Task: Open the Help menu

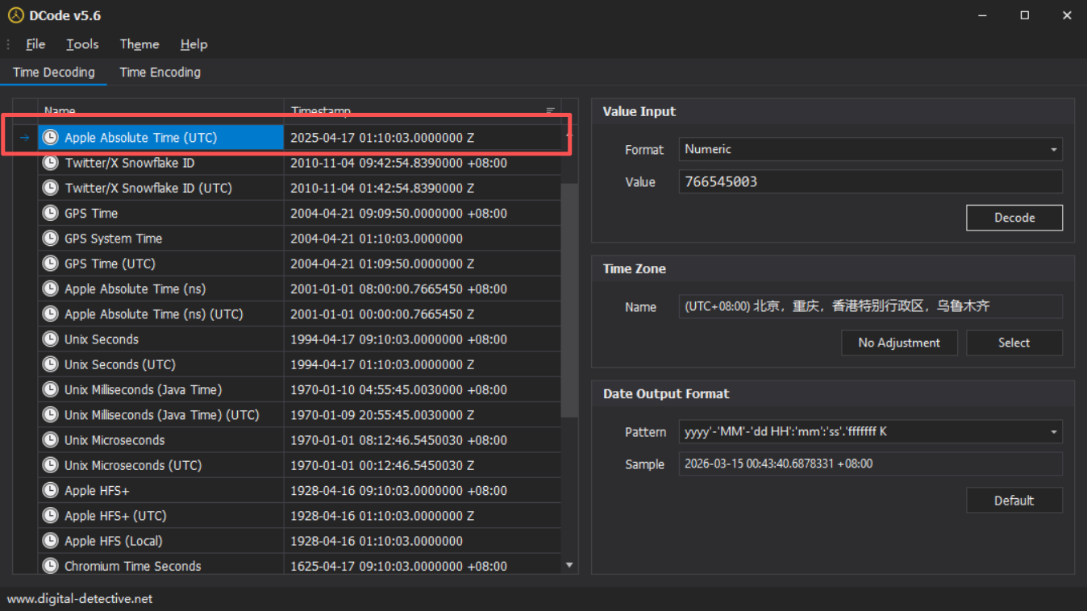Action: (x=194, y=44)
